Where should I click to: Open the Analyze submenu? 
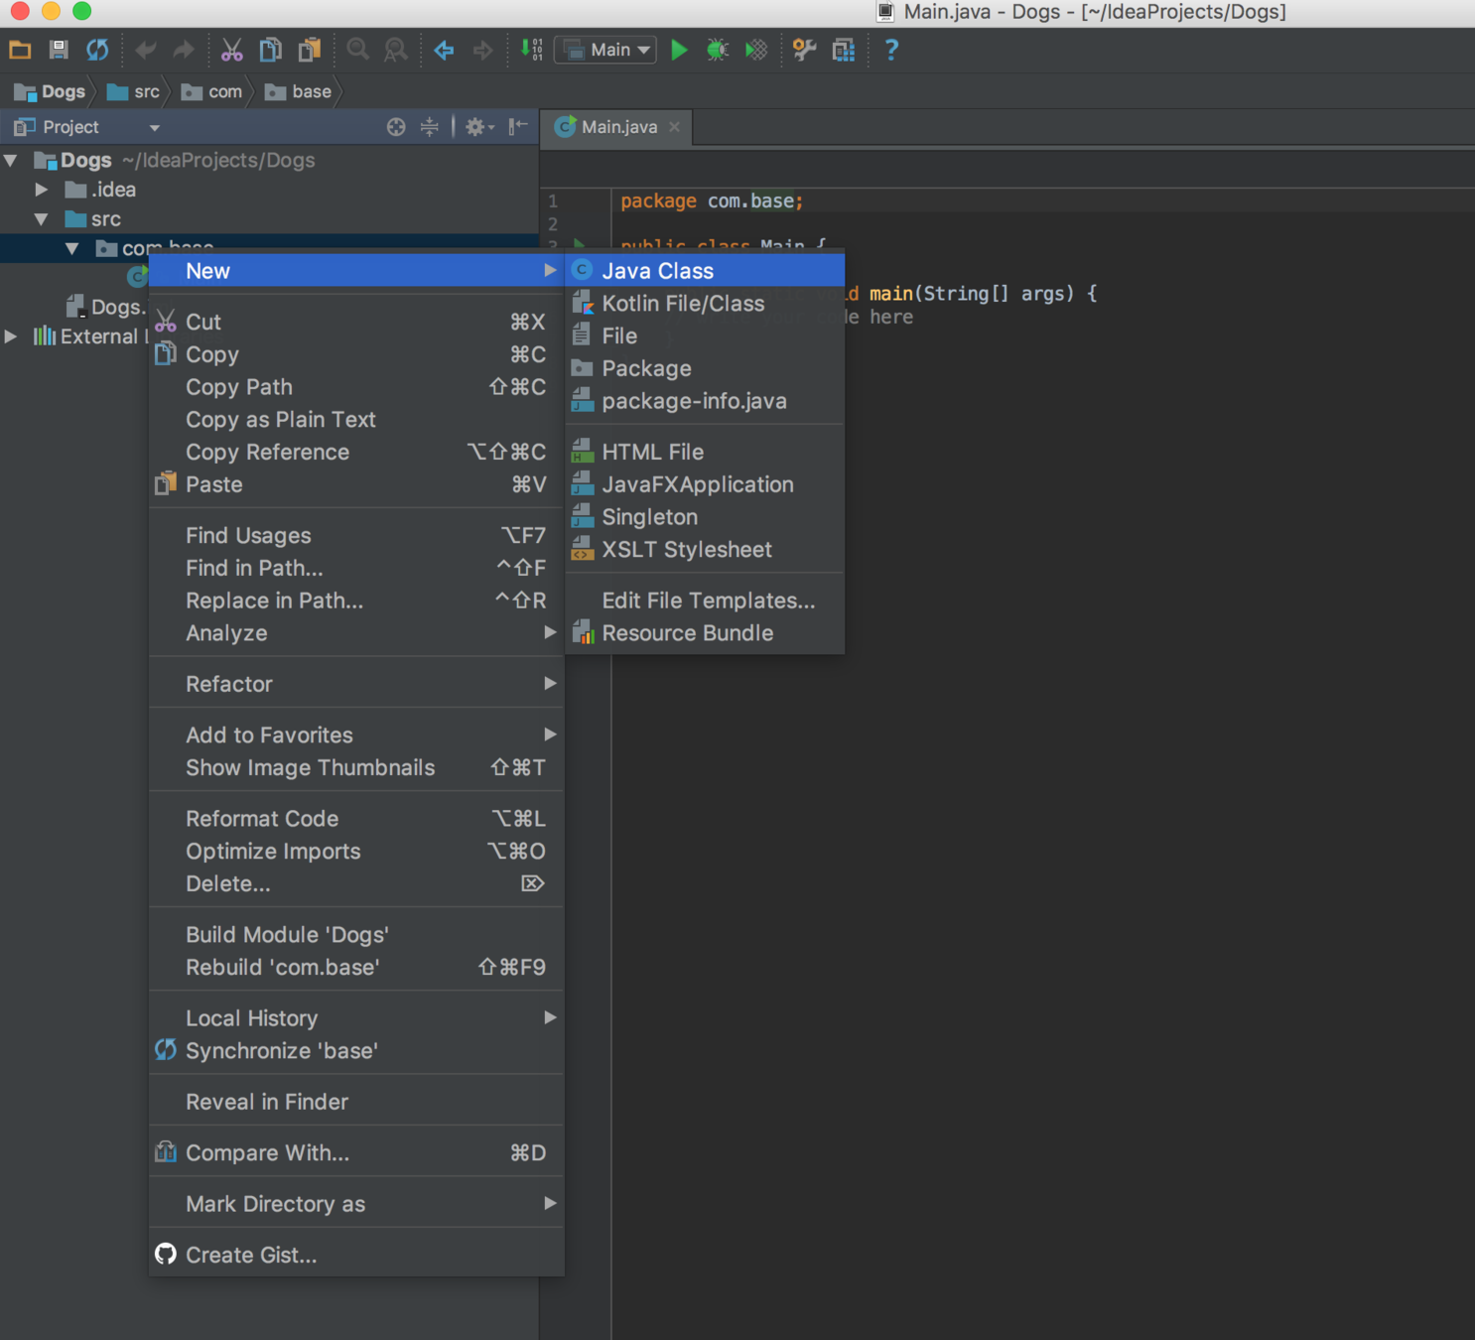tap(356, 633)
